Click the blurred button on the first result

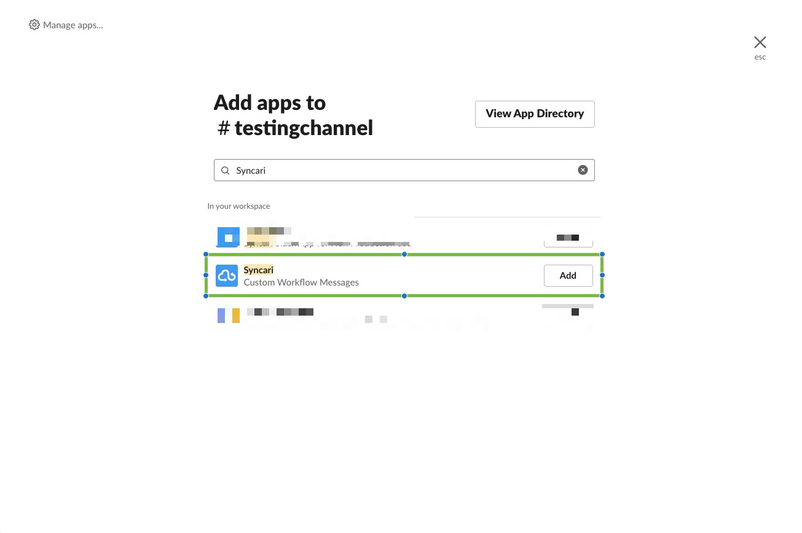pos(568,237)
